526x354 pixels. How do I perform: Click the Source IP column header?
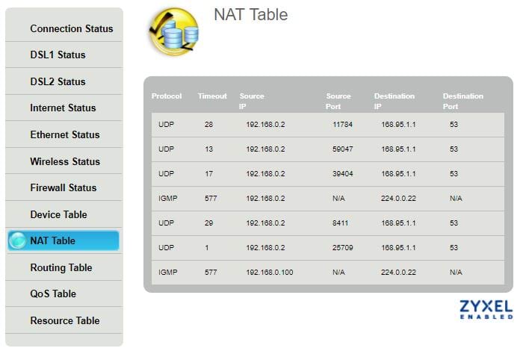pos(252,101)
